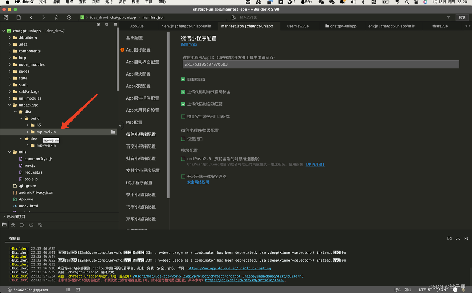Image resolution: width=472 pixels, height=293 pixels.
Task: Click the collapse-all icon above project tree
Action: (x=107, y=24)
